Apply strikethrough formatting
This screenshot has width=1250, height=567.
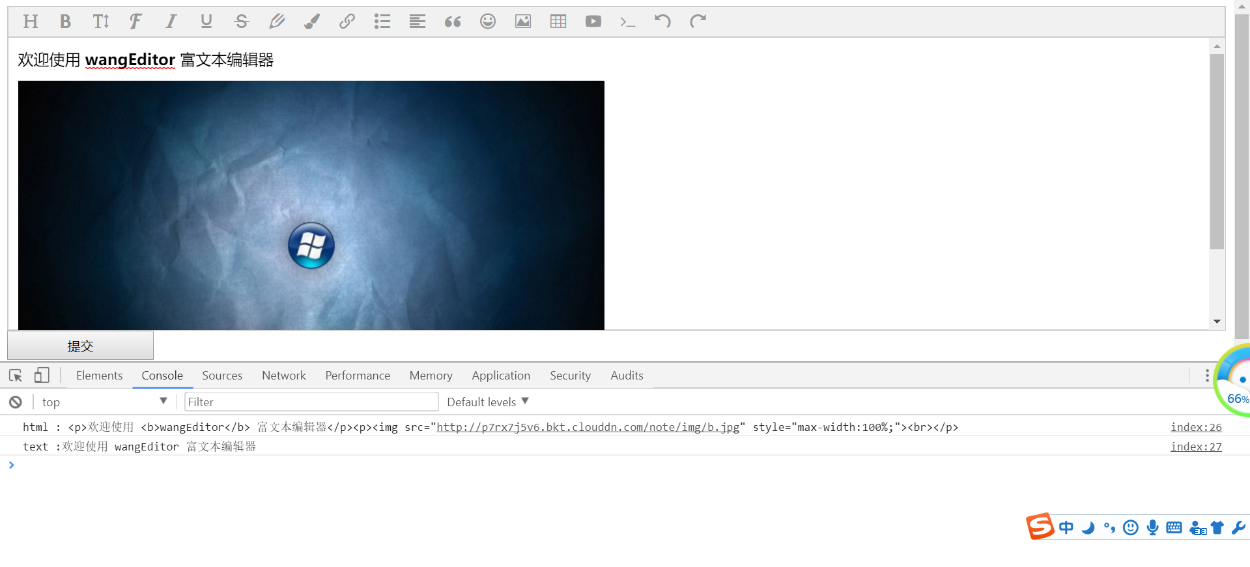coord(241,21)
